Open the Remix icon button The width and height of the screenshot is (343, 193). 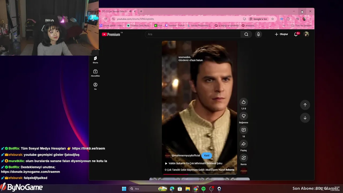[x=244, y=158]
